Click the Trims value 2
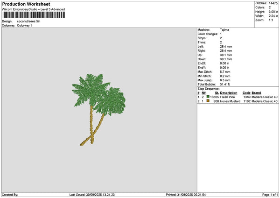280x198 pixels. tap(221, 42)
